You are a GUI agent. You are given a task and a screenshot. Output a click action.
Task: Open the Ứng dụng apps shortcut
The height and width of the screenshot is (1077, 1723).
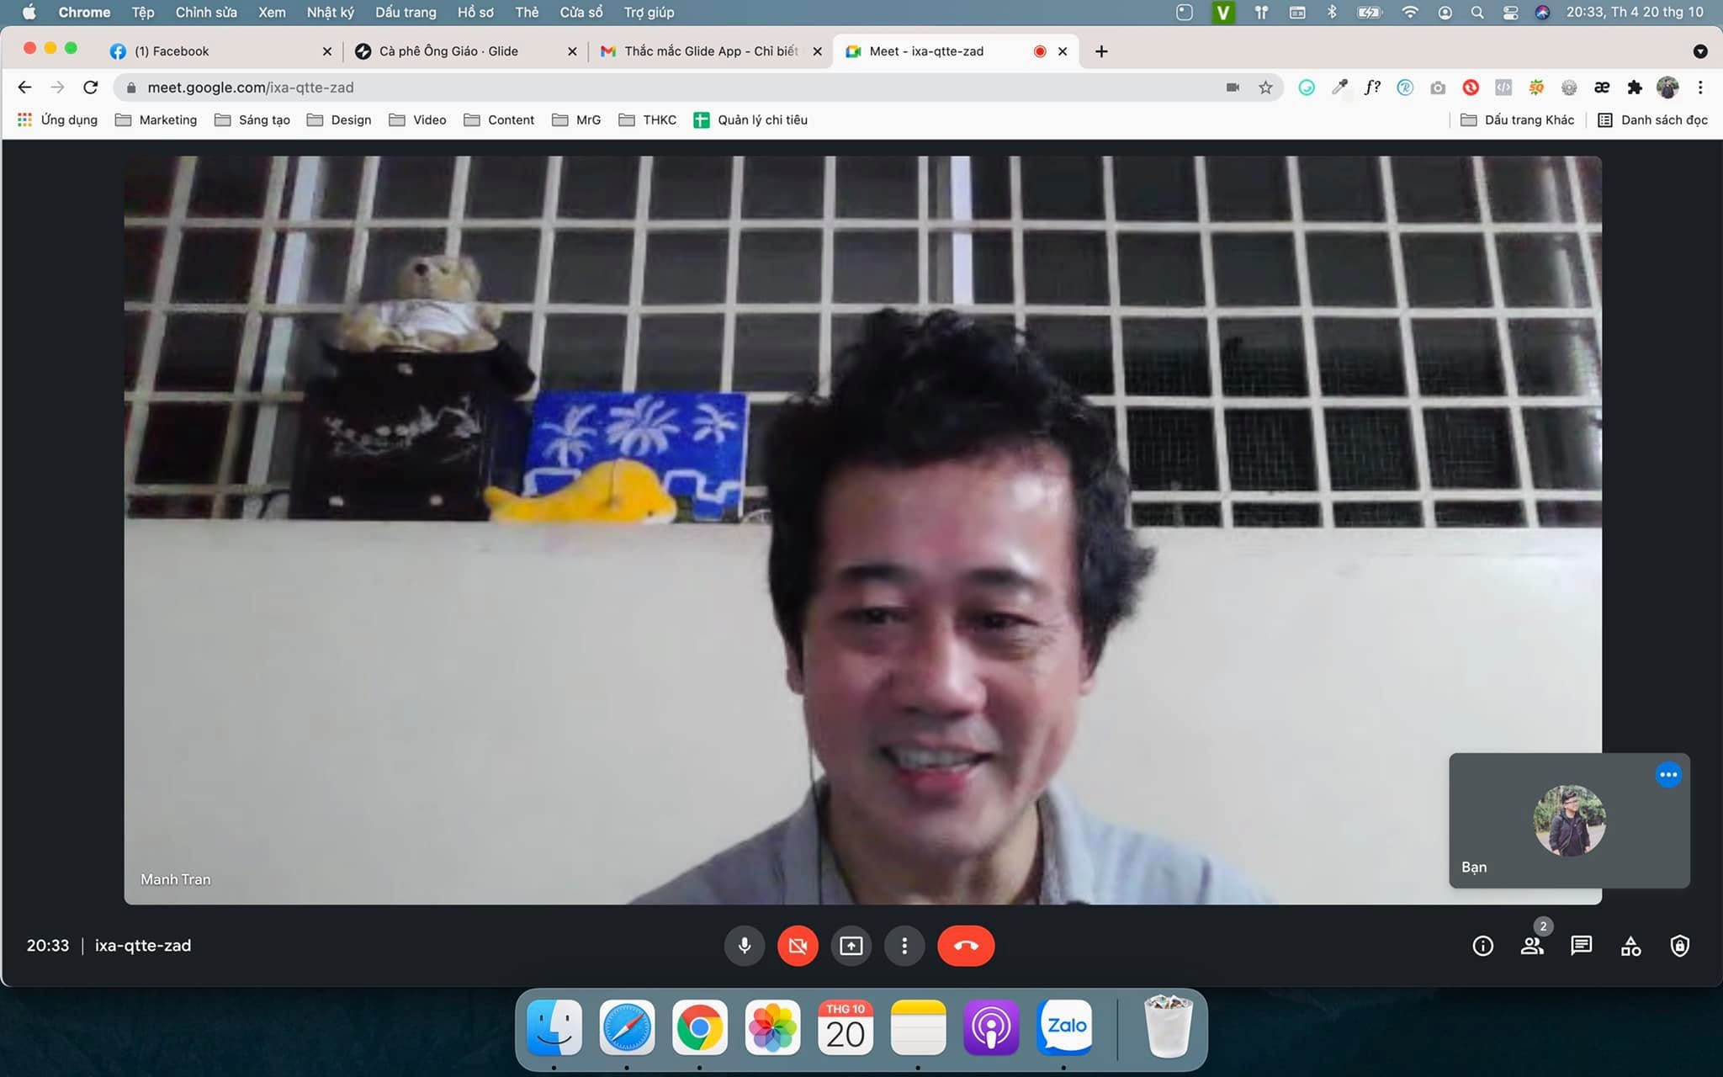click(57, 120)
